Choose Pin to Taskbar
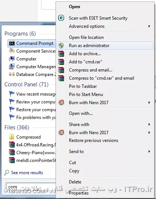The width and height of the screenshot is (156, 199). click(x=105, y=86)
